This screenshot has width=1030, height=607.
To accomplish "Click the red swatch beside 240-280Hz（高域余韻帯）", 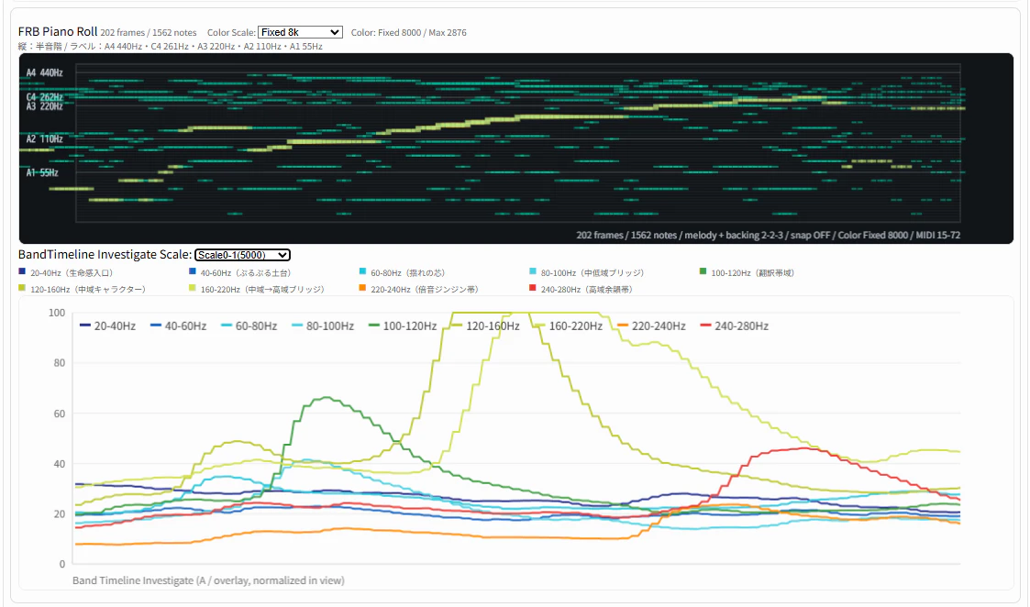I will coord(533,288).
